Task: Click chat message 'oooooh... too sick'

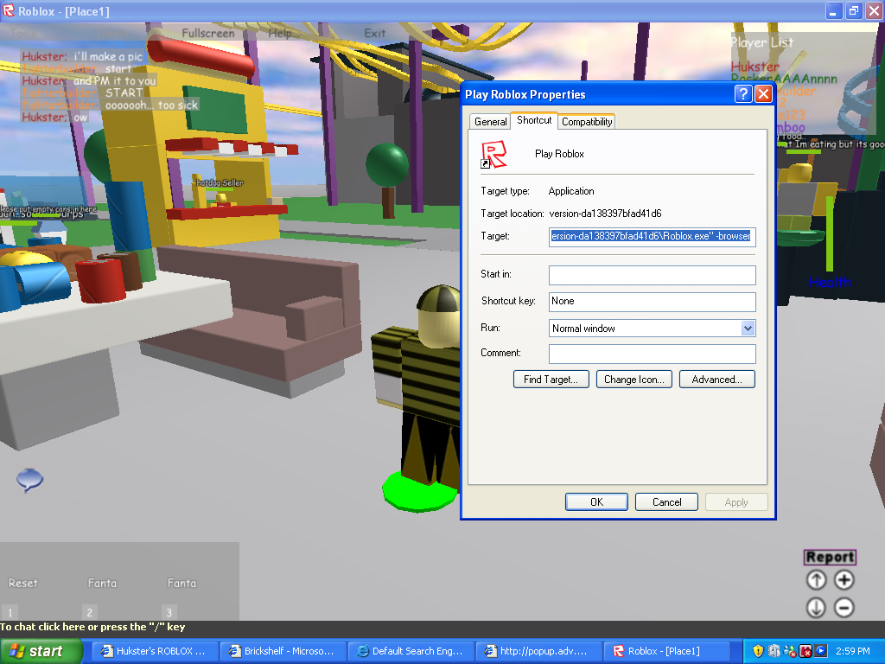Action: pyautogui.click(x=151, y=105)
